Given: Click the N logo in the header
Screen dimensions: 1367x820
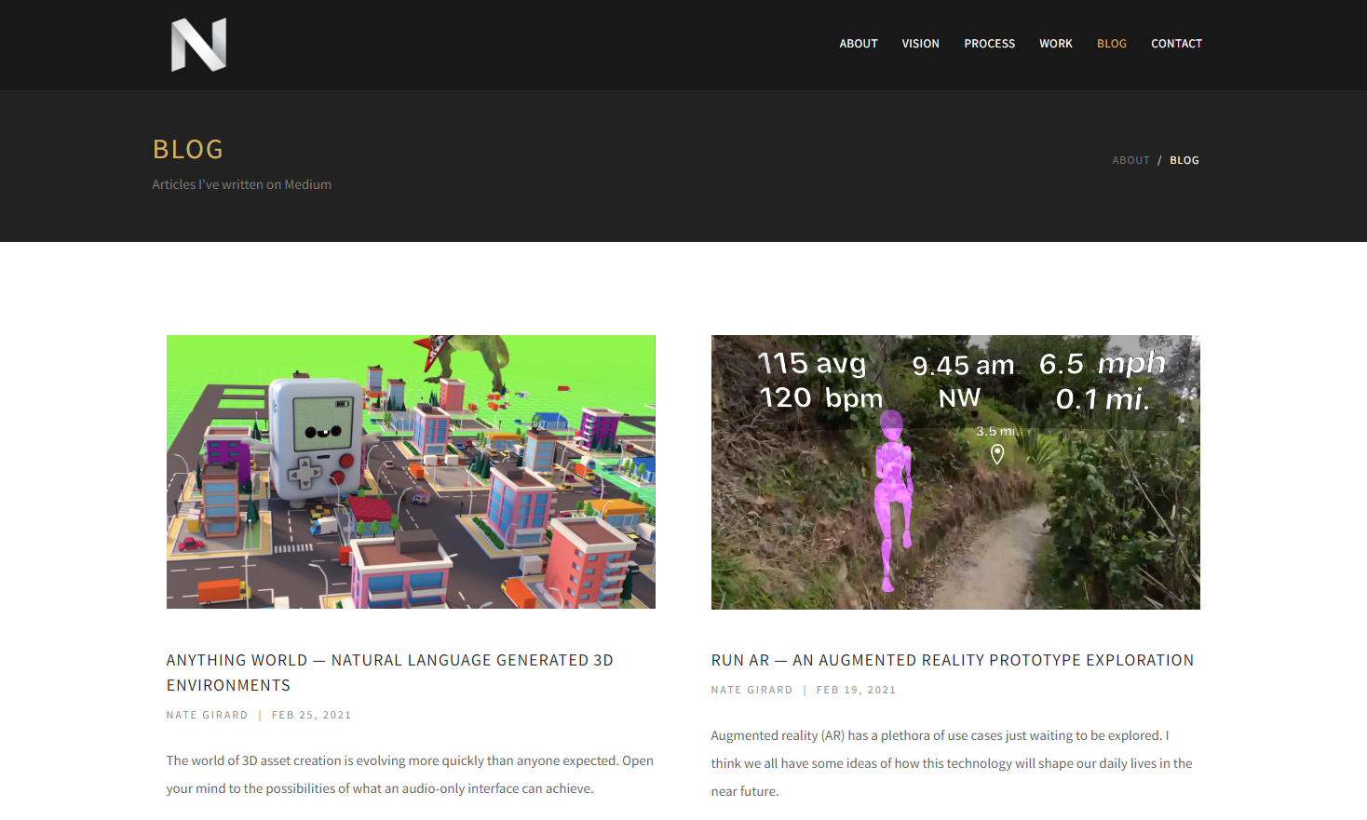Looking at the screenshot, I should (197, 43).
